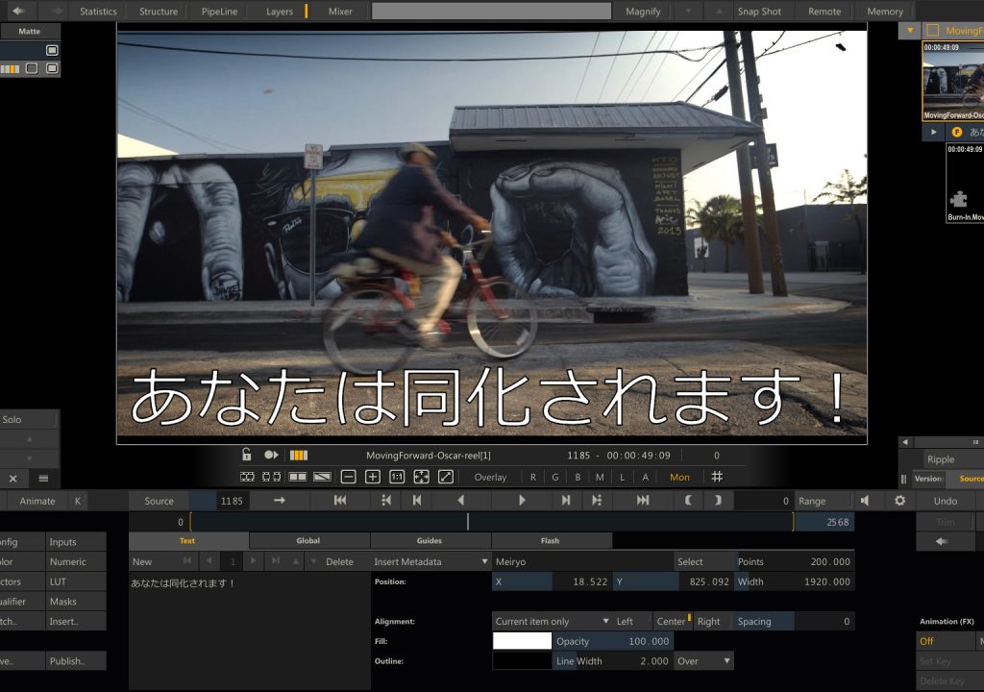Click the orange striped bars icon under viewer
This screenshot has width=984, height=692.
pos(299,455)
